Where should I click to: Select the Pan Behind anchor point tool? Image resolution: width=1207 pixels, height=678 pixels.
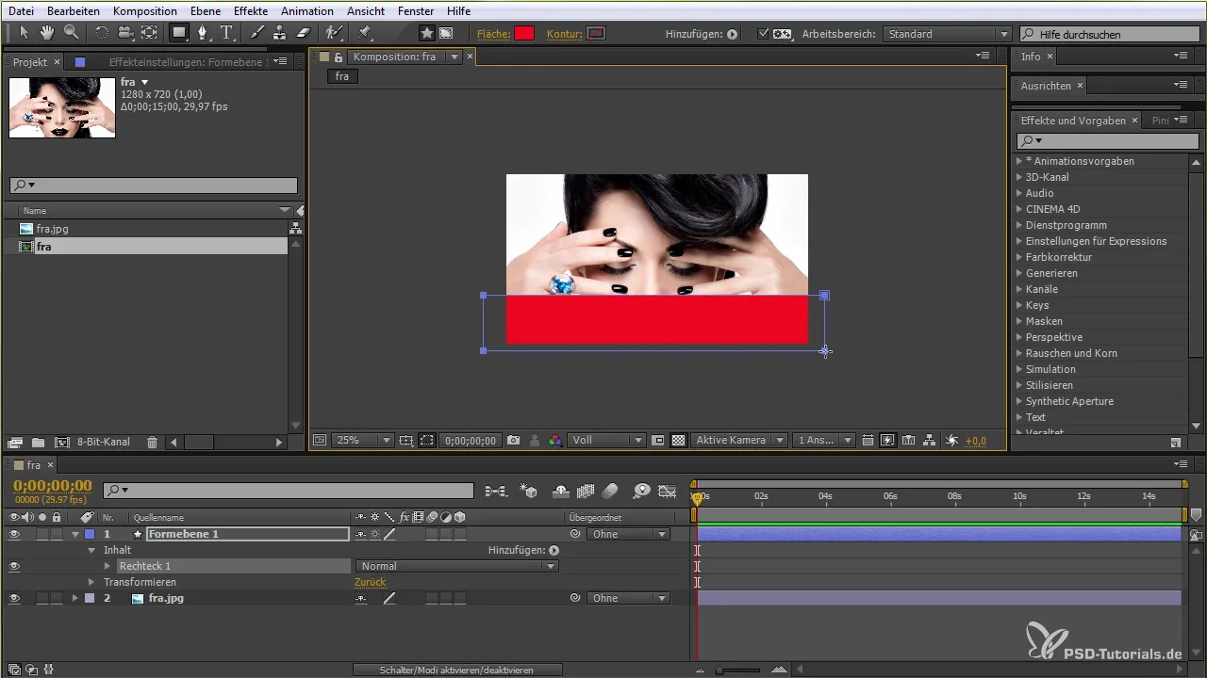pos(149,33)
